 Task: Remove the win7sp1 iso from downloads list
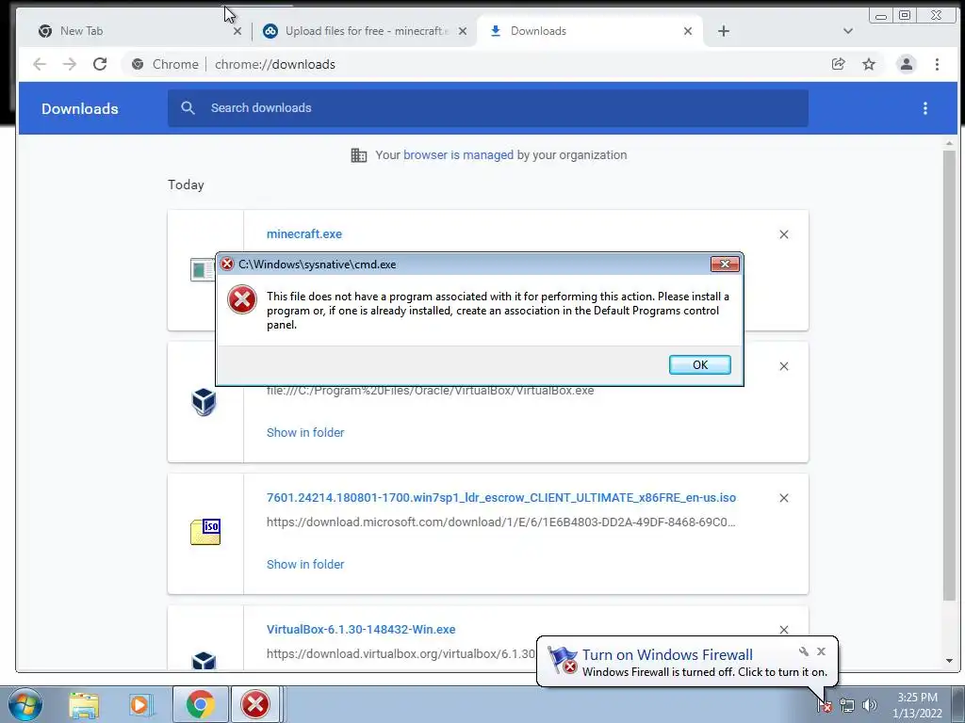pos(783,497)
